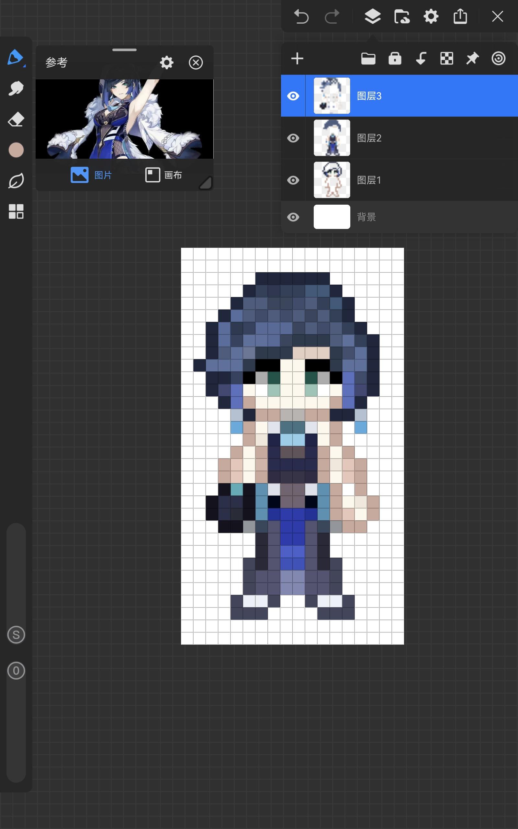Hide layer 图层3 with its eye icon

pos(293,96)
